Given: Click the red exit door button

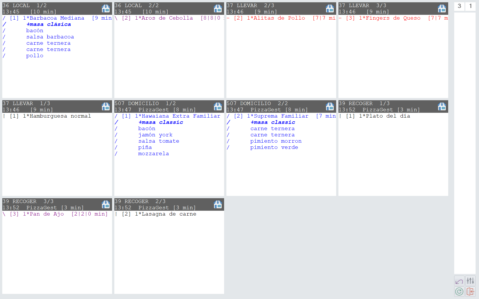Looking at the screenshot, I should 470,292.
